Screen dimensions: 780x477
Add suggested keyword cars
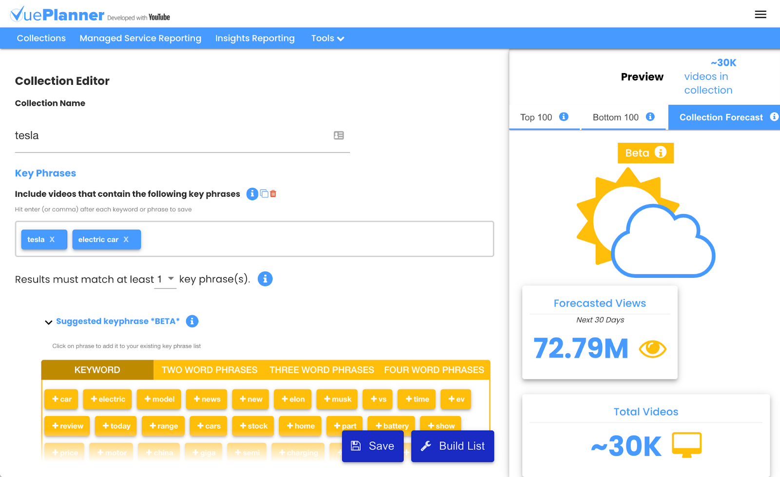209,426
